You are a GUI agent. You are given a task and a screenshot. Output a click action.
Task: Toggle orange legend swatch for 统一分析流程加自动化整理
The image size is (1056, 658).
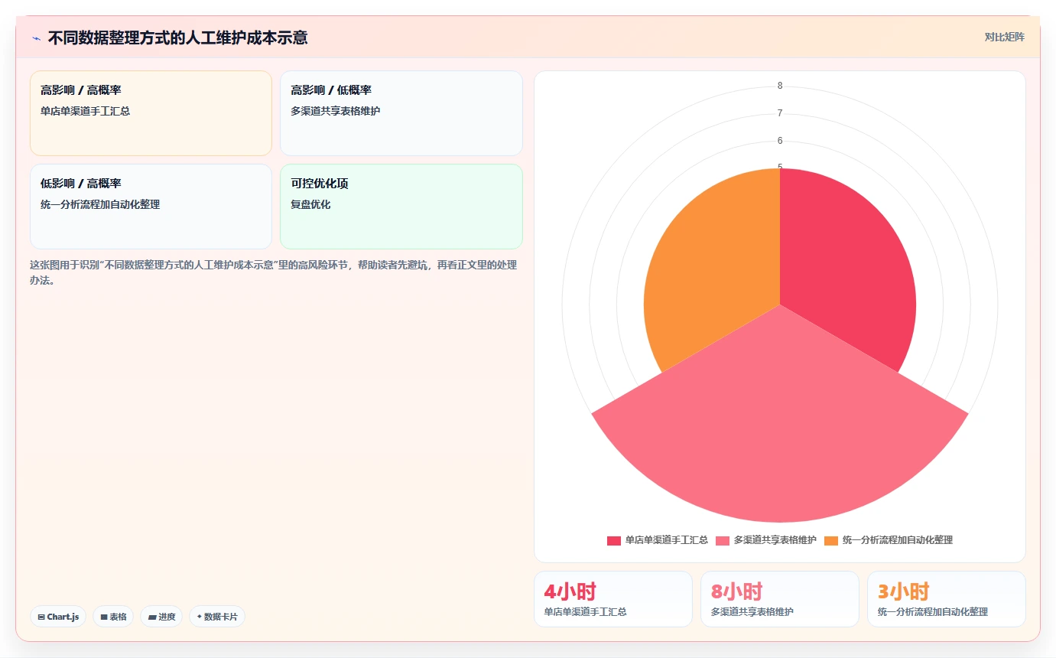click(x=831, y=540)
